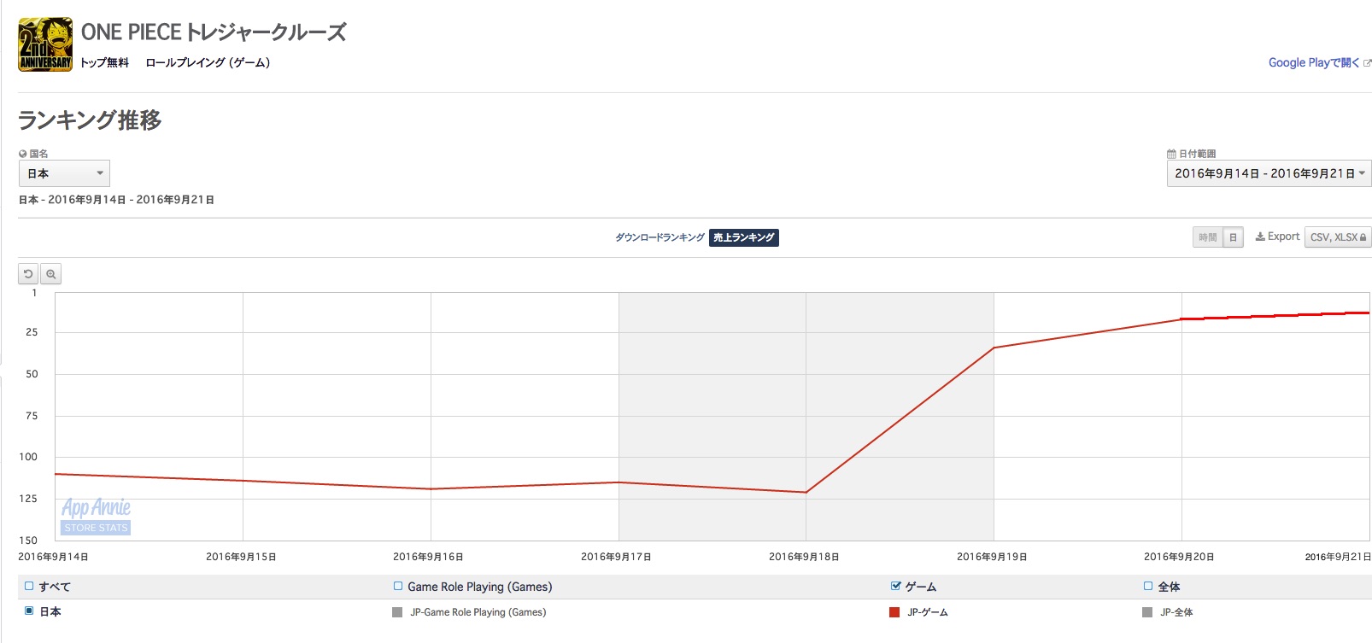Click ロールプレイング (ゲーム) category link
Screen dimensions: 1372x643
pos(208,62)
